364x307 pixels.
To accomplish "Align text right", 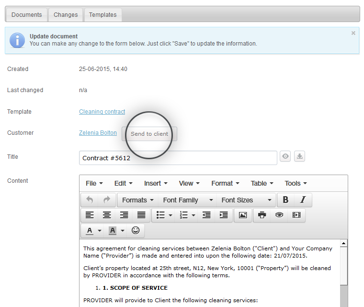I will [124, 215].
